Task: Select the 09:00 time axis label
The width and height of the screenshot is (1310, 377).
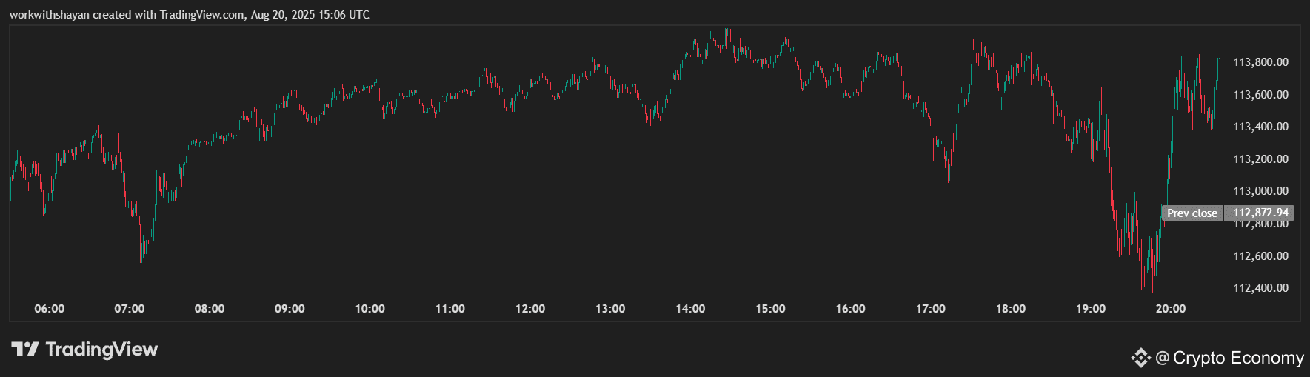Action: click(x=290, y=309)
